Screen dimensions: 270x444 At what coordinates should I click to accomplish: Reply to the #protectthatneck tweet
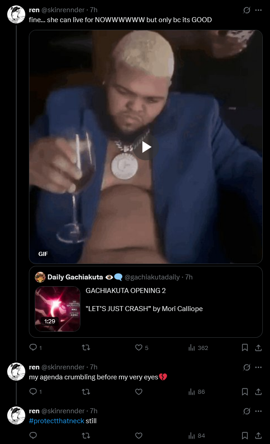(33, 435)
